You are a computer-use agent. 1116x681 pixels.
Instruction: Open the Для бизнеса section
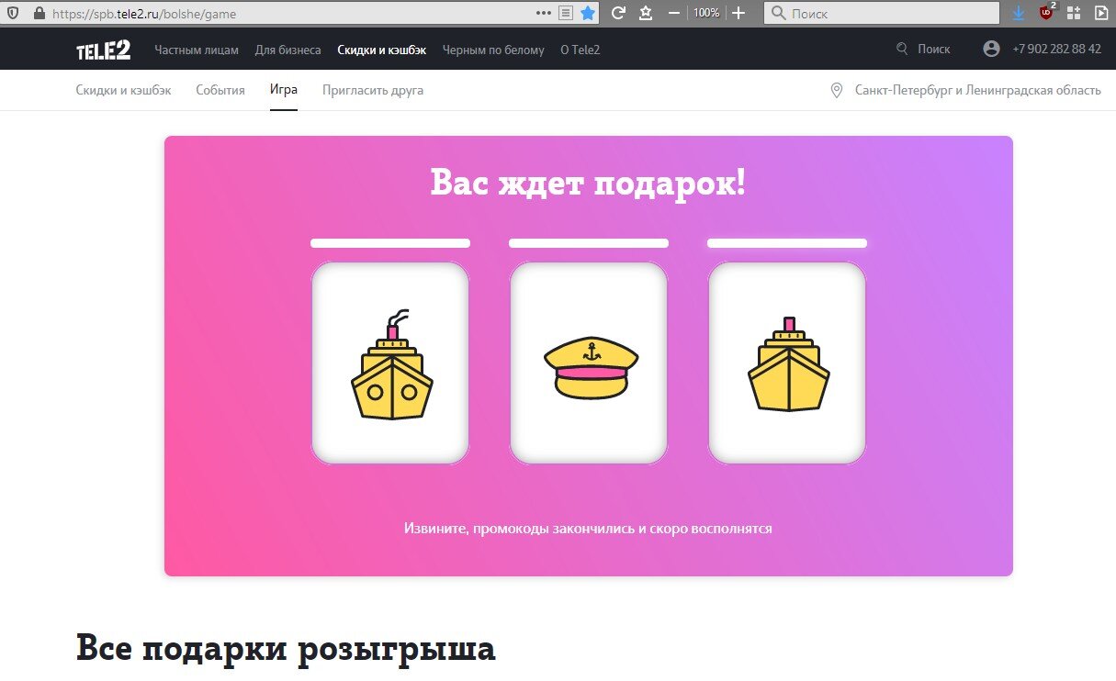288,50
